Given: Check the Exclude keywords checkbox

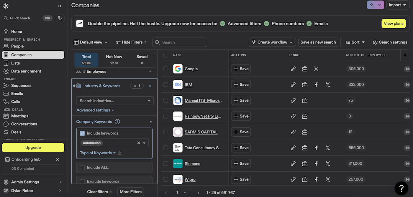Looking at the screenshot, I should coord(82,181).
